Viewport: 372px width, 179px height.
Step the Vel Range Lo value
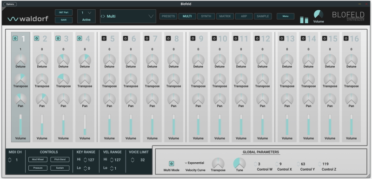[x=112, y=168]
